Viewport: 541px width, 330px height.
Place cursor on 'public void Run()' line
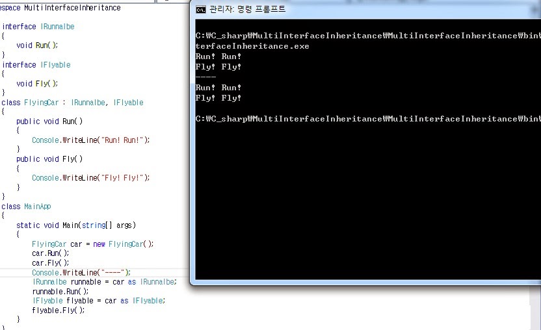click(49, 121)
